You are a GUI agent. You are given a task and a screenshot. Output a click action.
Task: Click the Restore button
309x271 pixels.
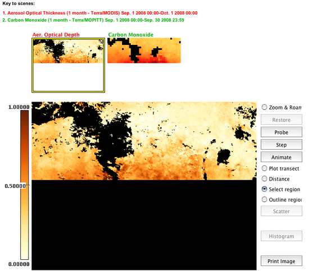coord(281,120)
